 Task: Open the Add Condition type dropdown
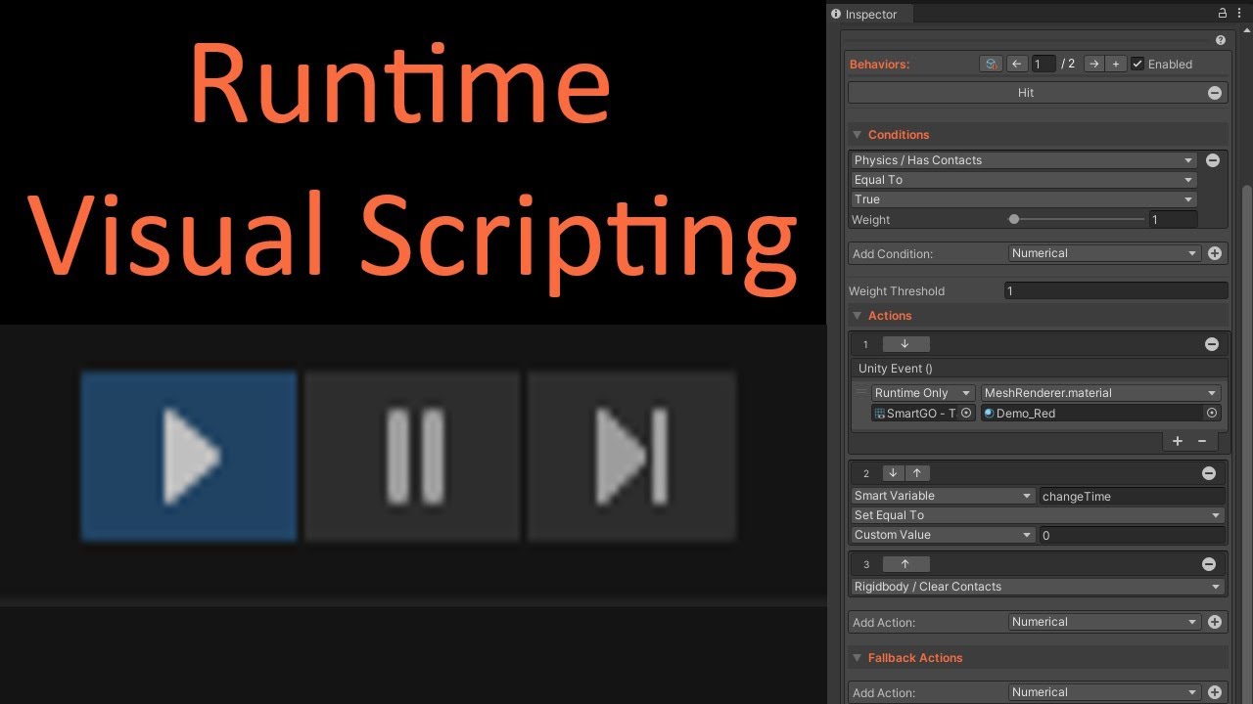pyautogui.click(x=1104, y=253)
